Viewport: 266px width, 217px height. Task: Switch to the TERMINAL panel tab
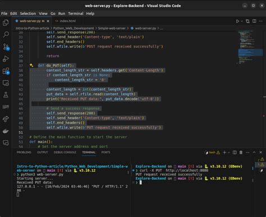point(89,153)
